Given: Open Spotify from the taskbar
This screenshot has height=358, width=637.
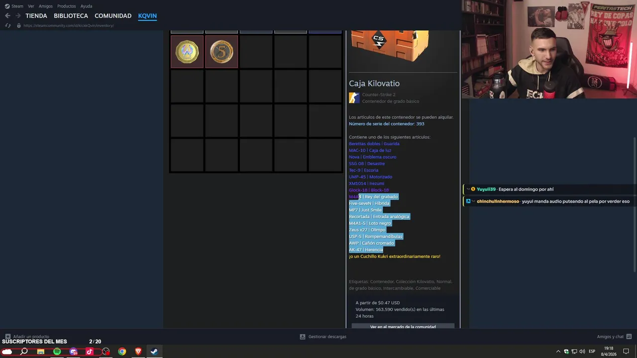Looking at the screenshot, I should 57,352.
